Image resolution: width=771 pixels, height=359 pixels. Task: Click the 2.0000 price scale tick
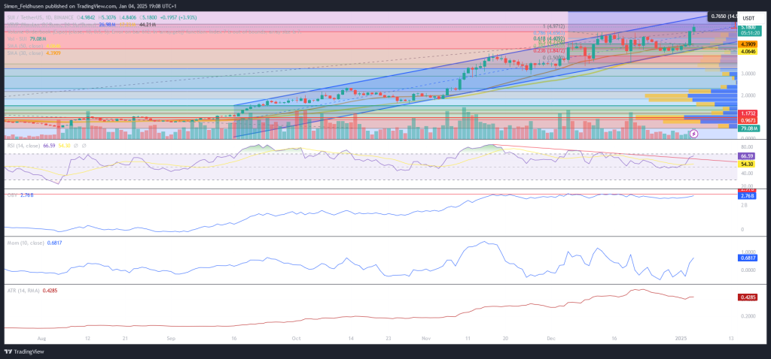coord(748,95)
